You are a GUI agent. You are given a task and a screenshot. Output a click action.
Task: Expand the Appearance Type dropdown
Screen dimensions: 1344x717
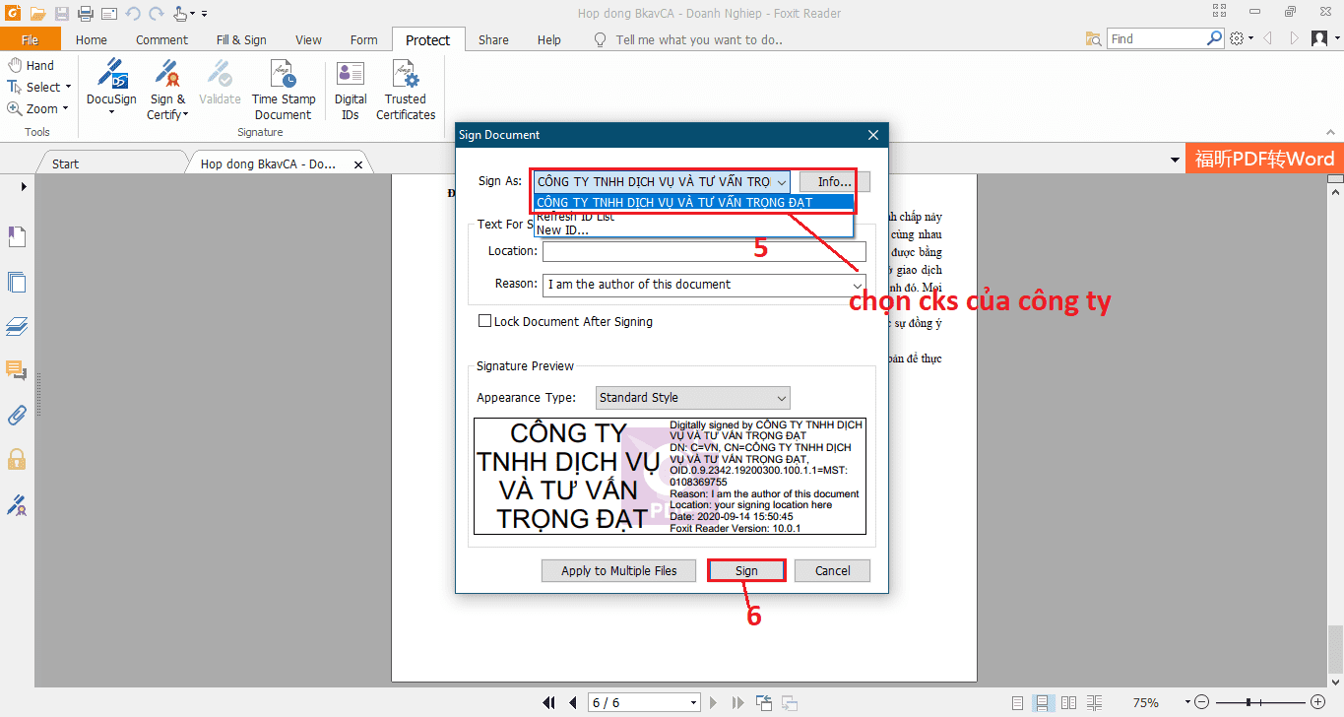click(x=782, y=398)
